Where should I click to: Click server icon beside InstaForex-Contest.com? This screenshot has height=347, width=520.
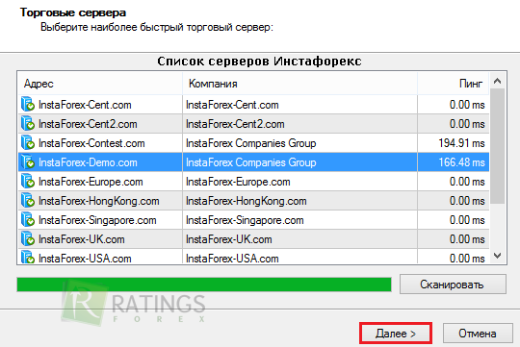tap(28, 142)
